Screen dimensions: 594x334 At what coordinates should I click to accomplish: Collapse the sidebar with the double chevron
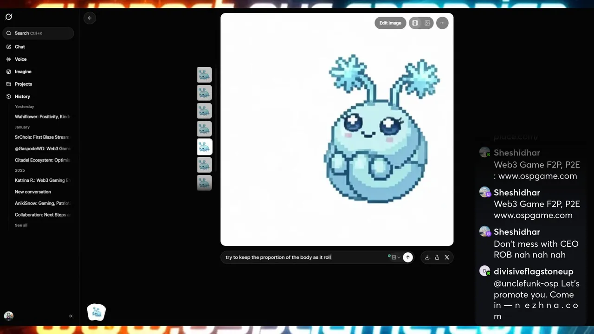click(71, 316)
